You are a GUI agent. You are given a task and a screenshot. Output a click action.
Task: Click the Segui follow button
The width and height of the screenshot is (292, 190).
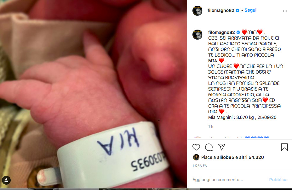(250, 10)
